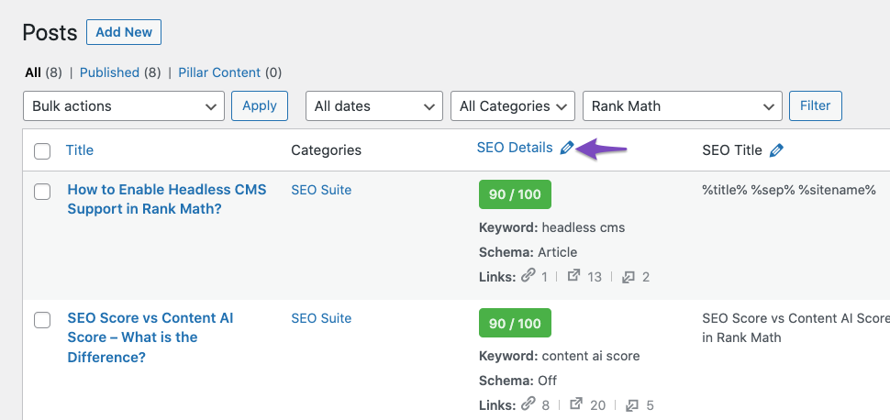The height and width of the screenshot is (420, 890).
Task: Click external links icon in Headless CMS row
Action: pyautogui.click(x=574, y=276)
